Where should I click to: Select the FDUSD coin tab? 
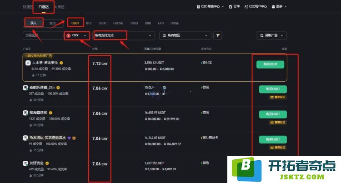click(118, 23)
